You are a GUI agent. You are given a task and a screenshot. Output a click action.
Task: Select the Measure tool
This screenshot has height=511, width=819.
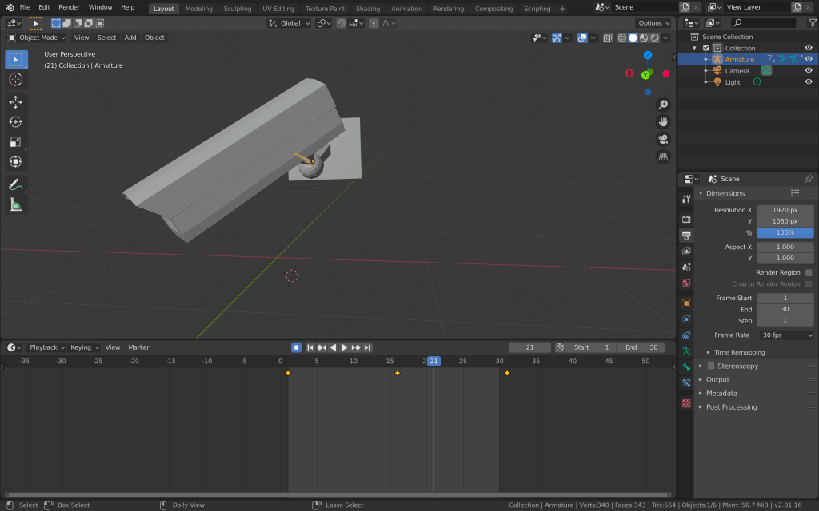[x=15, y=205]
